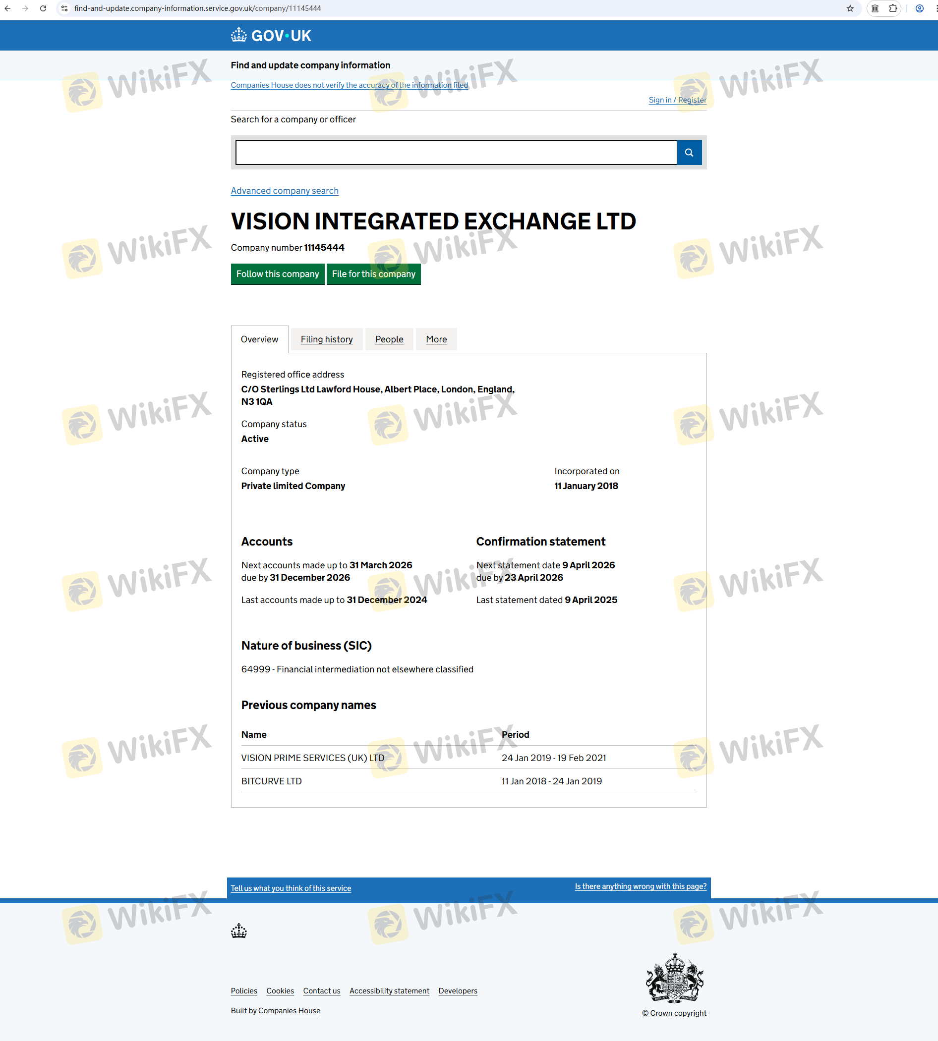Click the GOV.UK crown logo header

[271, 36]
